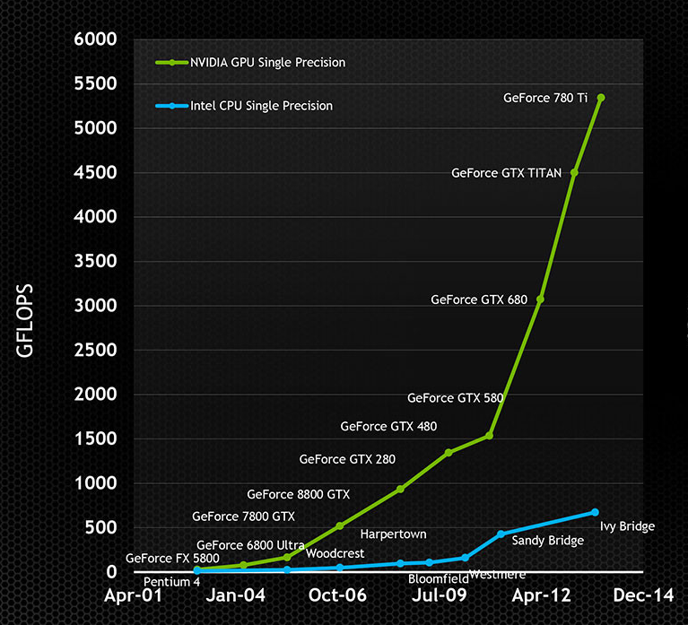Screen dimensions: 688x625
Task: Select the GFLOPS y-axis title
Action: [x=26, y=322]
